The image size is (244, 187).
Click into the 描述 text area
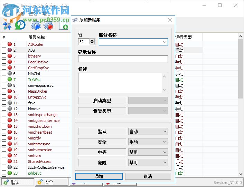pyautogui.click(x=120, y=83)
